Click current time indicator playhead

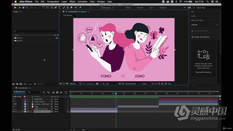(x=116, y=94)
